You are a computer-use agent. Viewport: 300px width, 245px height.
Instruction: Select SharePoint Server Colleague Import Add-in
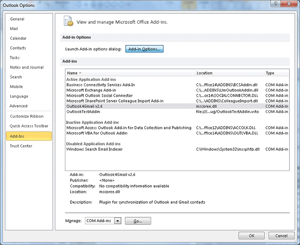point(177,101)
